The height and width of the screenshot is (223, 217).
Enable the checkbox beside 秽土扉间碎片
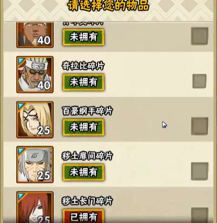click(x=200, y=171)
